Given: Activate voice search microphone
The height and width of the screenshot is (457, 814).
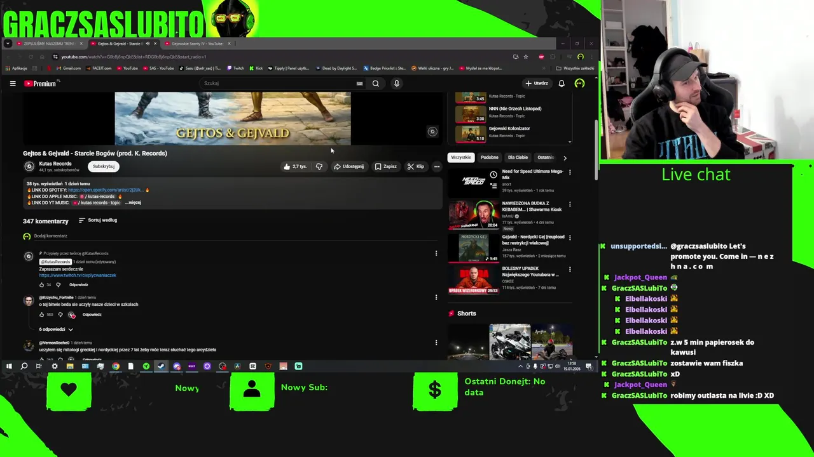Looking at the screenshot, I should pos(397,83).
